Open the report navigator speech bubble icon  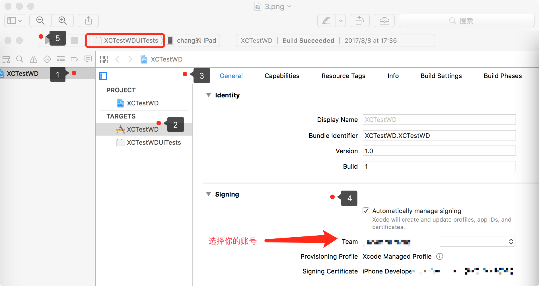click(x=88, y=59)
